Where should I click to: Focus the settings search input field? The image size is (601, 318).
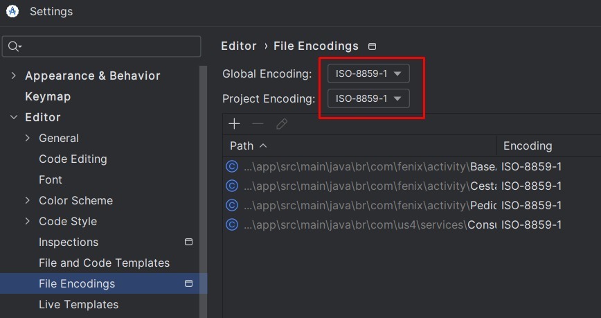point(102,46)
